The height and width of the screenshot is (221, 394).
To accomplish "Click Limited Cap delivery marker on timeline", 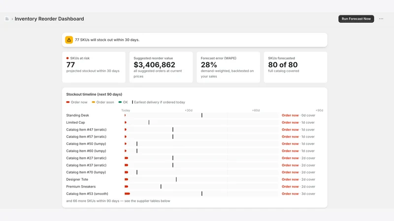I will 149,122.
